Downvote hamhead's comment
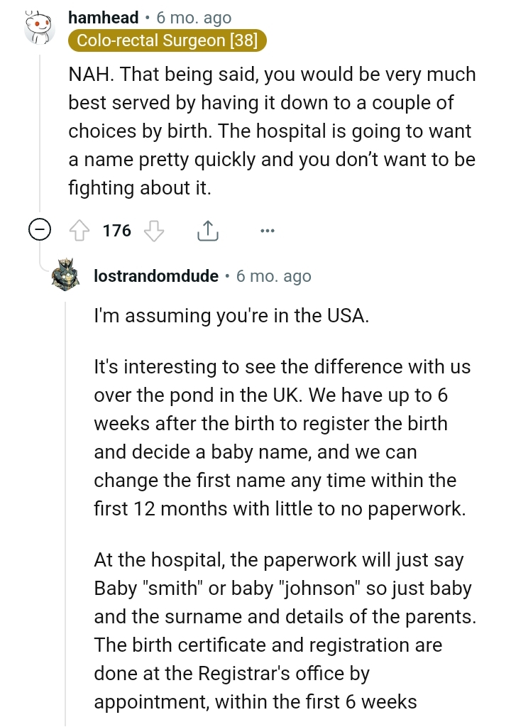Image resolution: width=511 pixels, height=727 pixels. 154,231
